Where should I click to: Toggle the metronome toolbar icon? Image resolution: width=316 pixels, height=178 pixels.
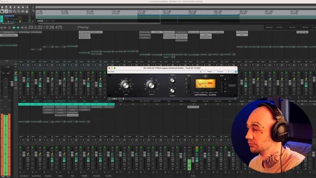[x=27, y=7]
